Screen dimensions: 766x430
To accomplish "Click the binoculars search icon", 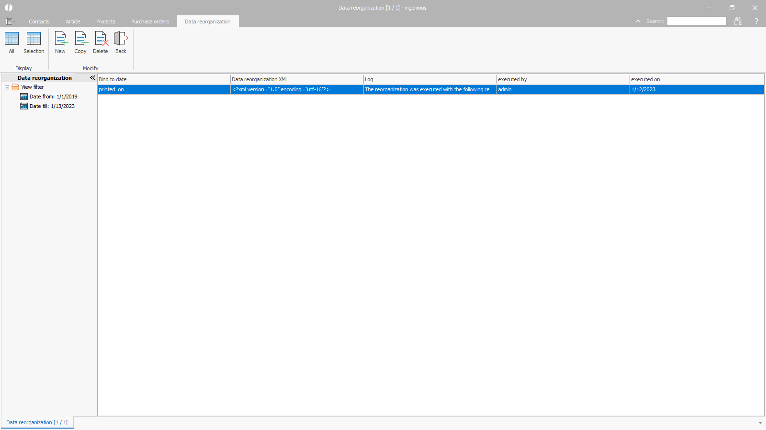I will [738, 21].
